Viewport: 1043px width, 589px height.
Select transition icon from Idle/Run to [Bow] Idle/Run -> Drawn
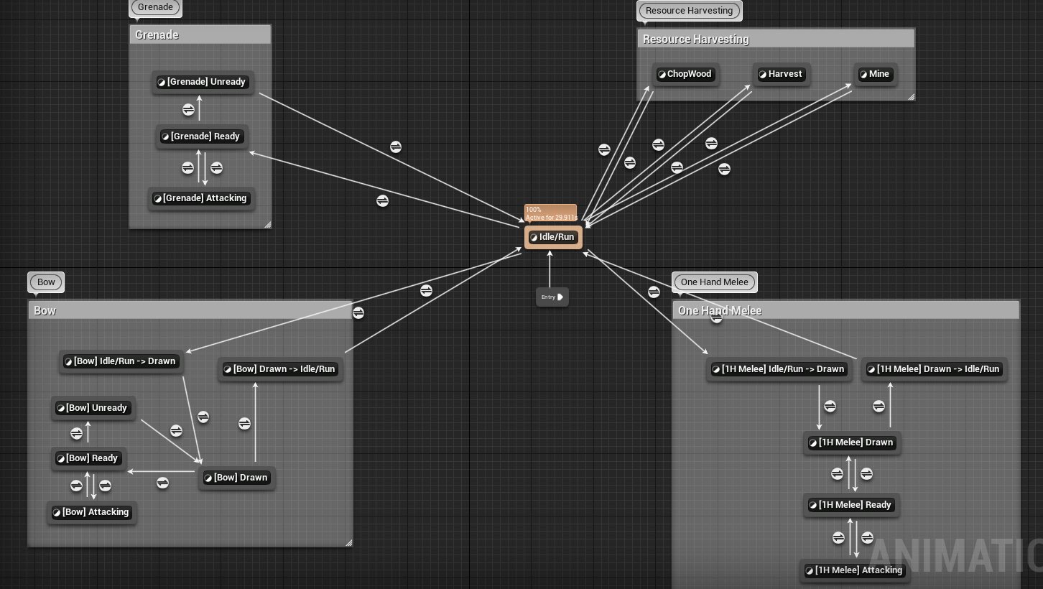click(x=358, y=312)
